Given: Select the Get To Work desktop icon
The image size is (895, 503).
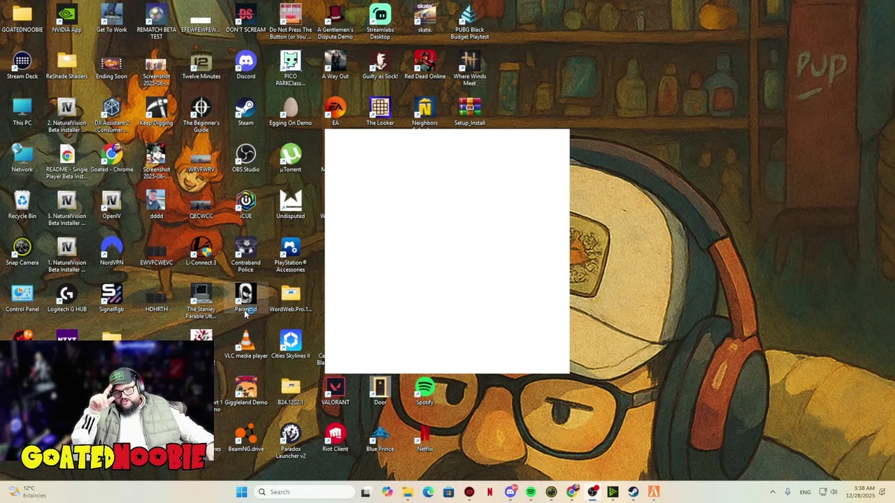Looking at the screenshot, I should [111, 19].
